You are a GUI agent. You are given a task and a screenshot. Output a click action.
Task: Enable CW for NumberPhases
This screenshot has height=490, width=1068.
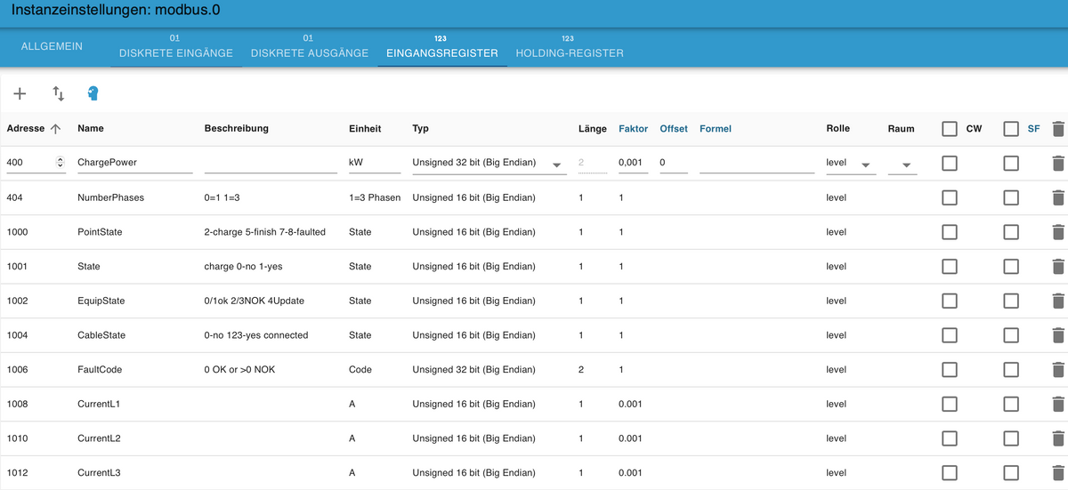click(950, 197)
